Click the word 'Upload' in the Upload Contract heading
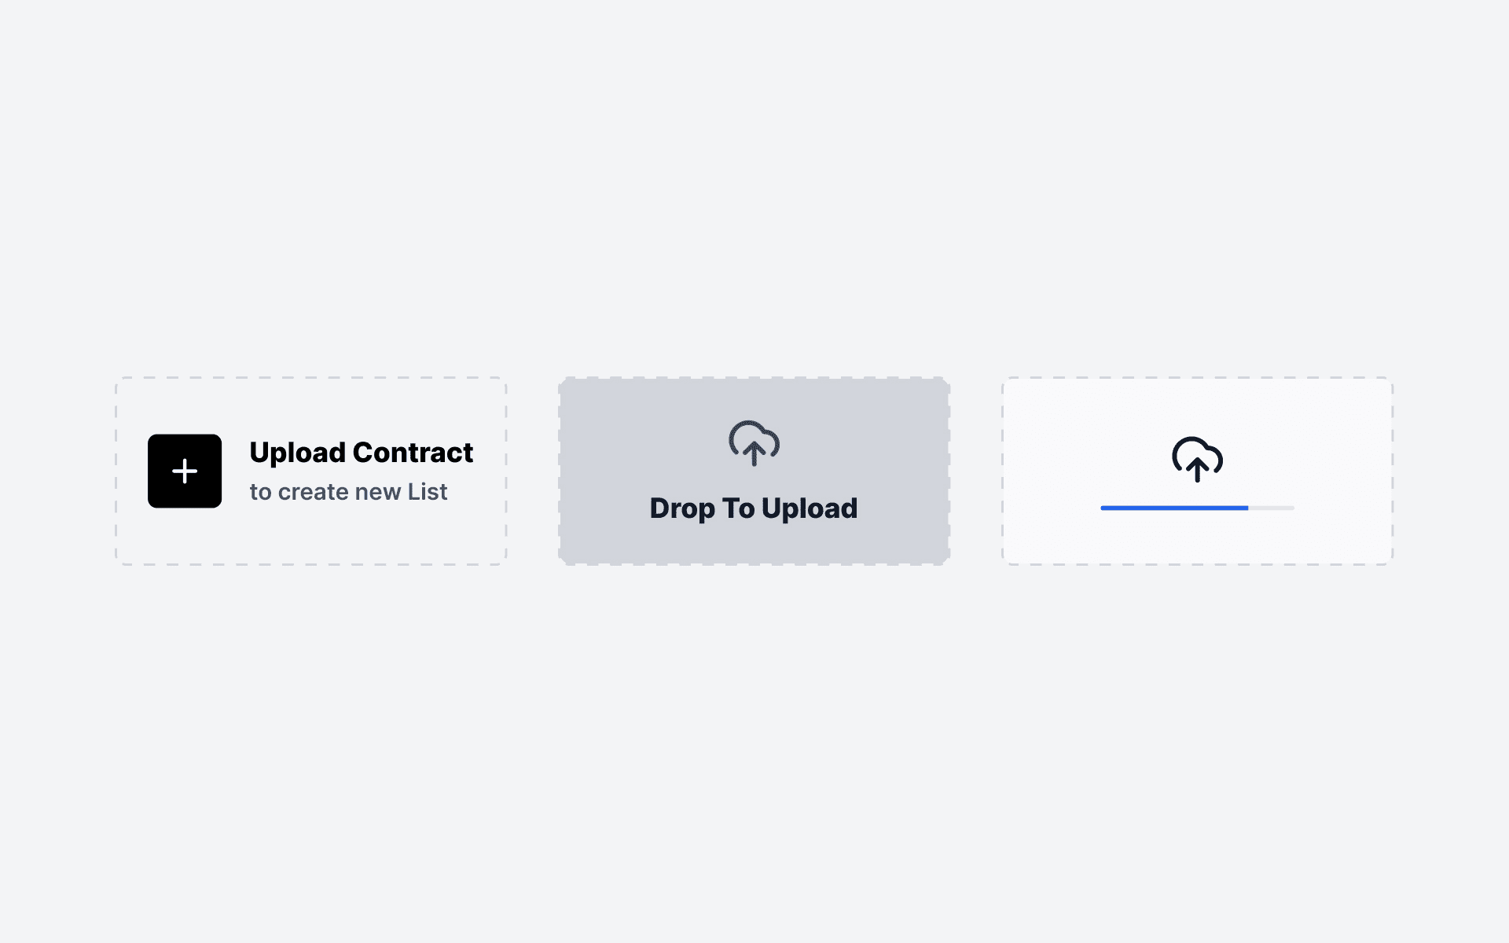The width and height of the screenshot is (1509, 943). (297, 453)
